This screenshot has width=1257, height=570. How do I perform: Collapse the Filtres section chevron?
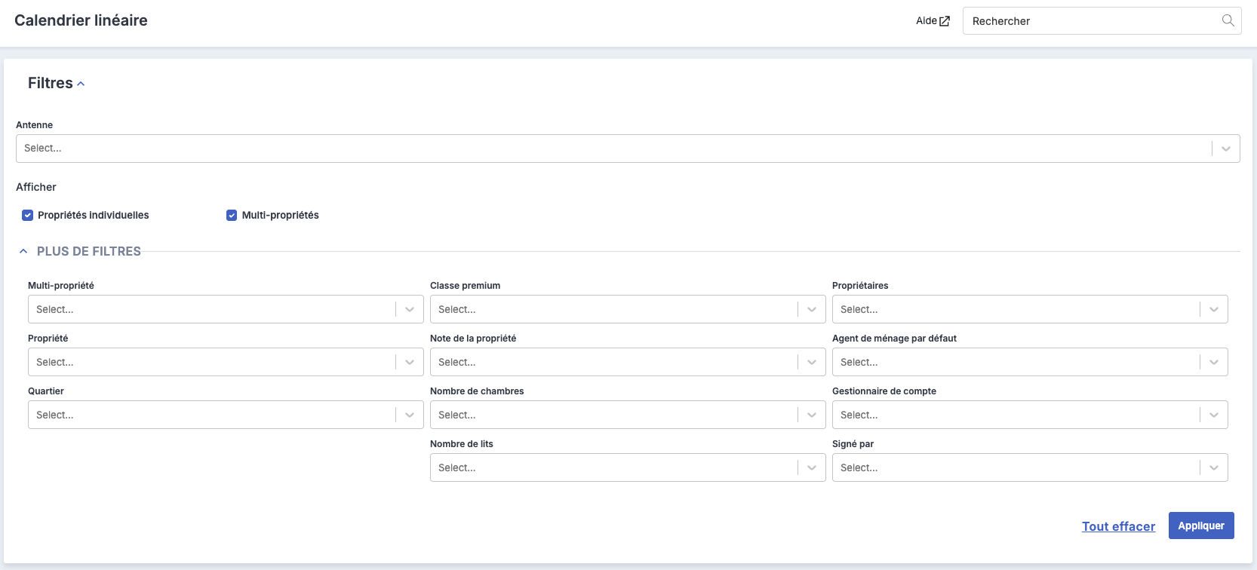(x=81, y=84)
